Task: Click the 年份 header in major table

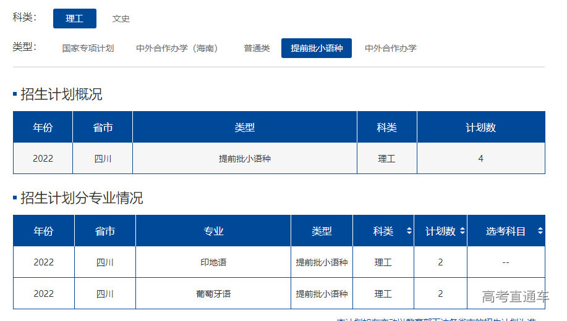Action: 43,231
